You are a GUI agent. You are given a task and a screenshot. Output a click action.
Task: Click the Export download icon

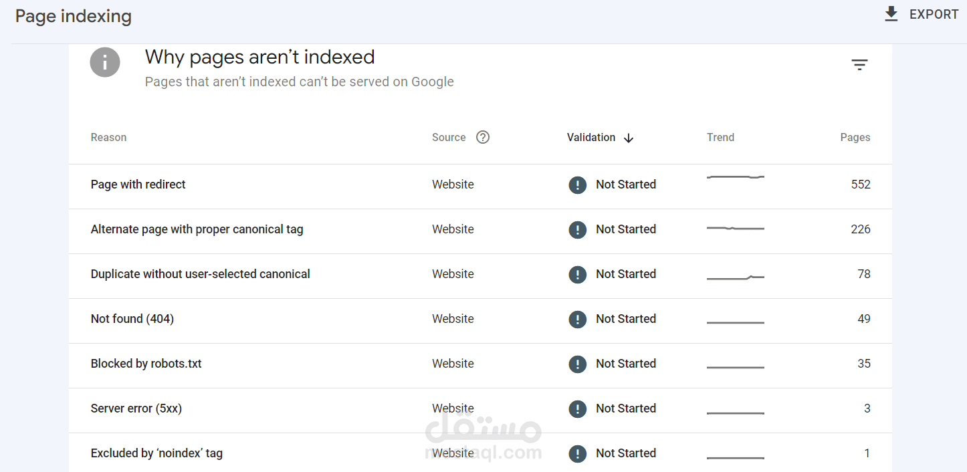coord(891,14)
